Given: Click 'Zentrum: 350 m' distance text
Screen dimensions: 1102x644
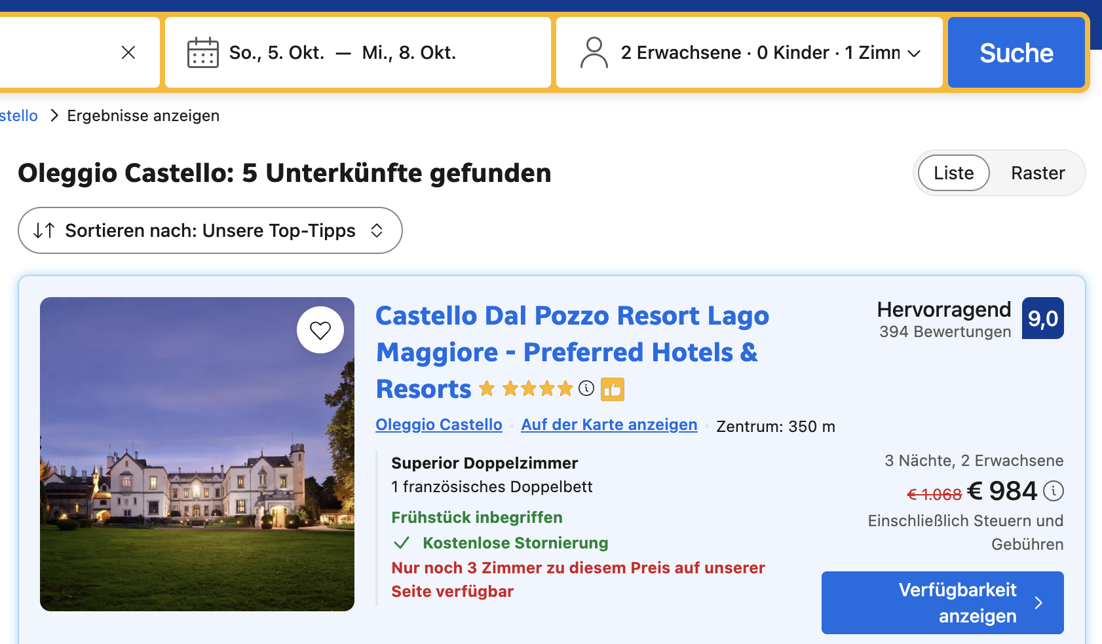Looking at the screenshot, I should (x=776, y=427).
